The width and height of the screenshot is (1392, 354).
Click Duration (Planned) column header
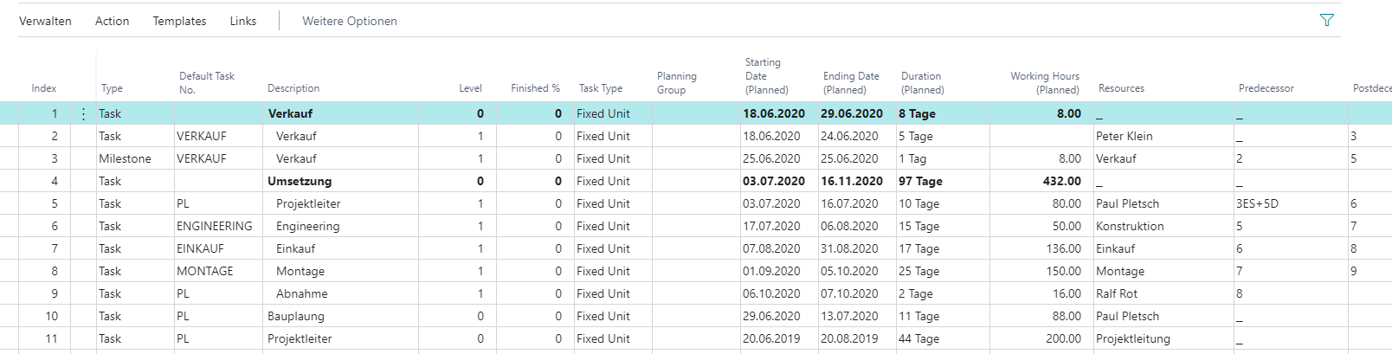click(923, 82)
